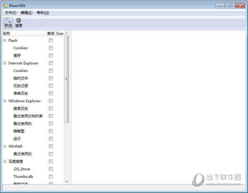The image size is (248, 193).
Task: Select the Internet Explorer row label
Action: (24, 63)
